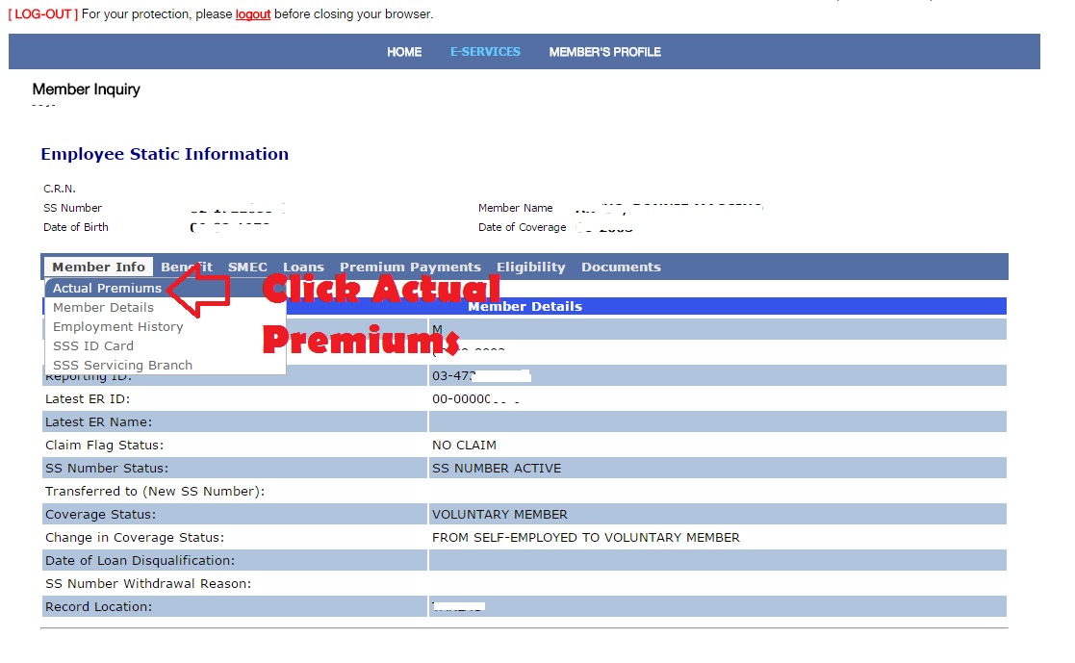Expand the Member Info dropdown

[98, 267]
